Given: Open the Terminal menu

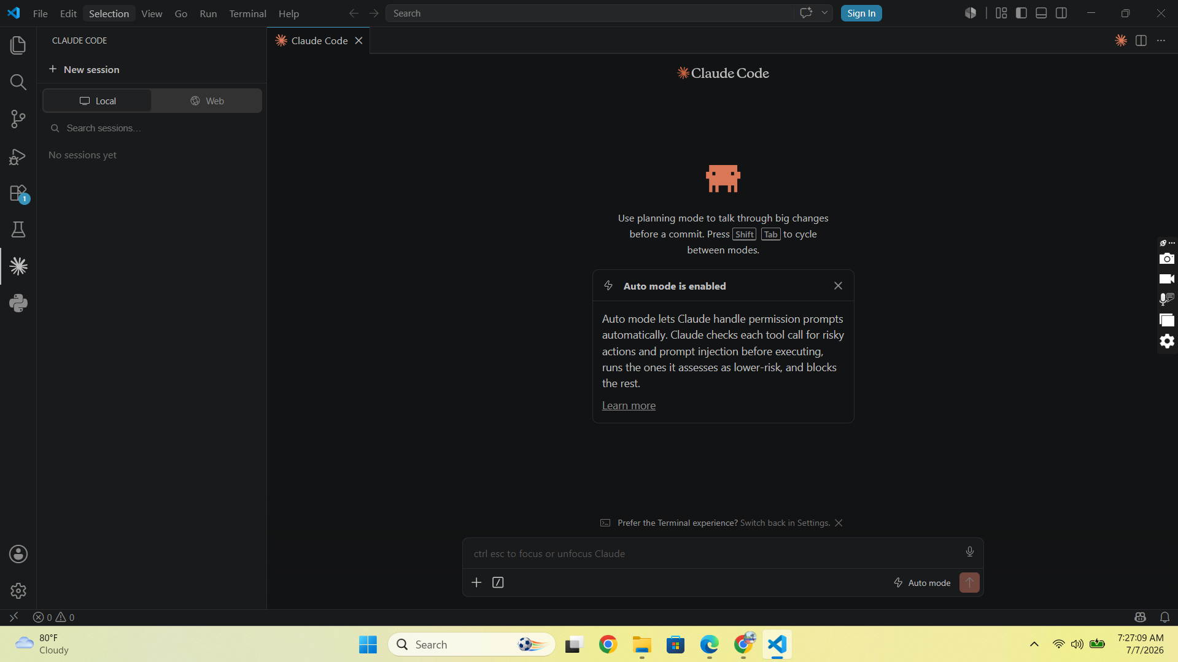Looking at the screenshot, I should tap(248, 13).
